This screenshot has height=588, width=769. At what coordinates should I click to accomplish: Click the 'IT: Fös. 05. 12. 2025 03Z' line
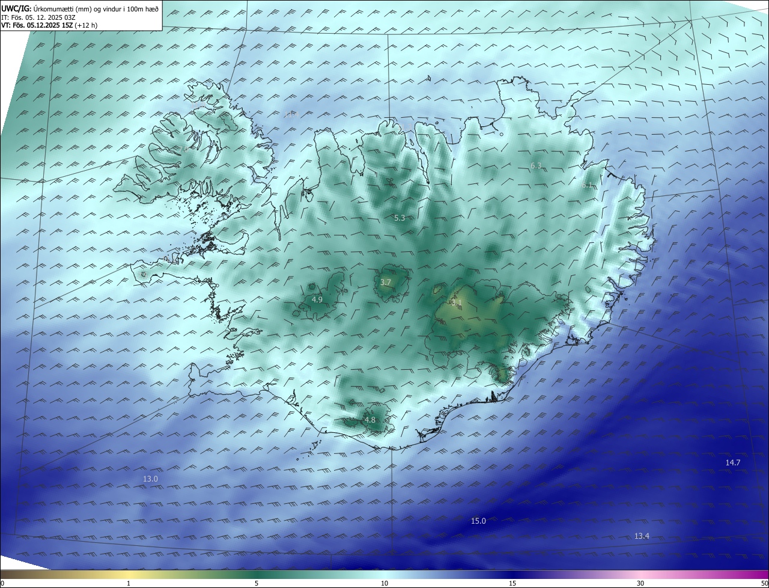coord(38,17)
